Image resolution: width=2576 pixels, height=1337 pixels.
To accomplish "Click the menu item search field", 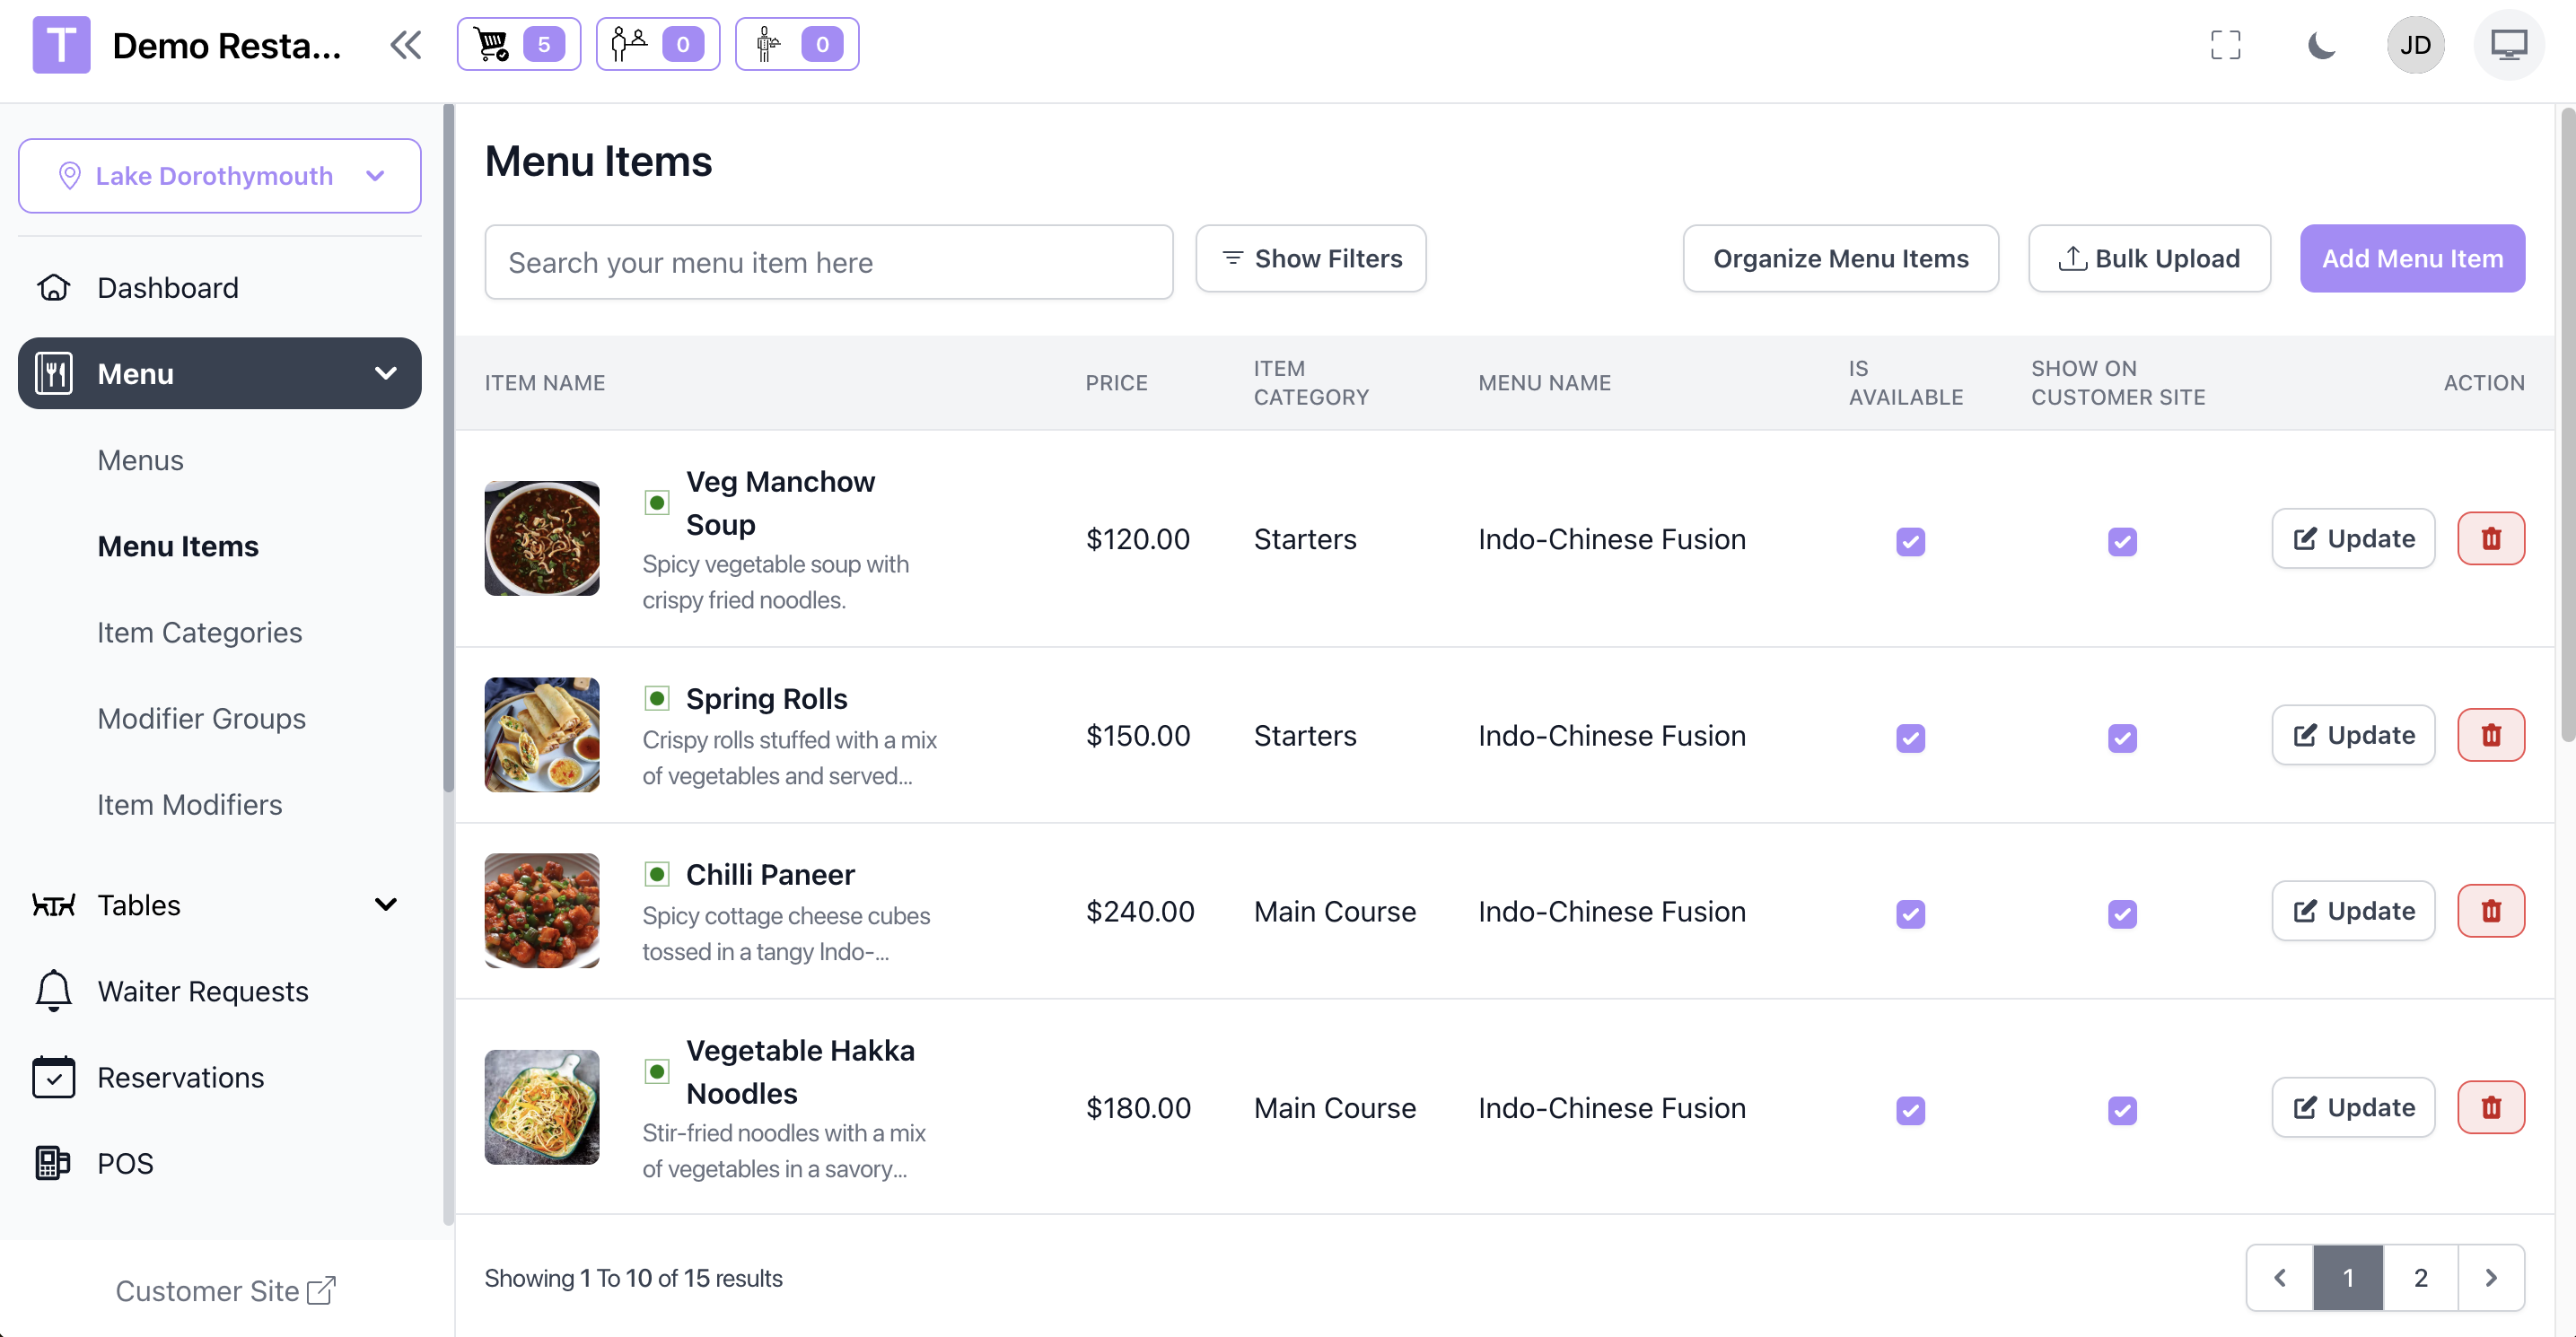I will point(828,262).
